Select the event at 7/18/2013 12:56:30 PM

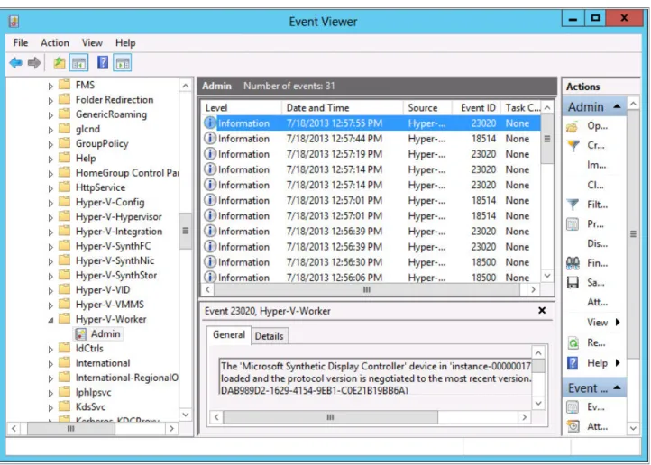371,262
